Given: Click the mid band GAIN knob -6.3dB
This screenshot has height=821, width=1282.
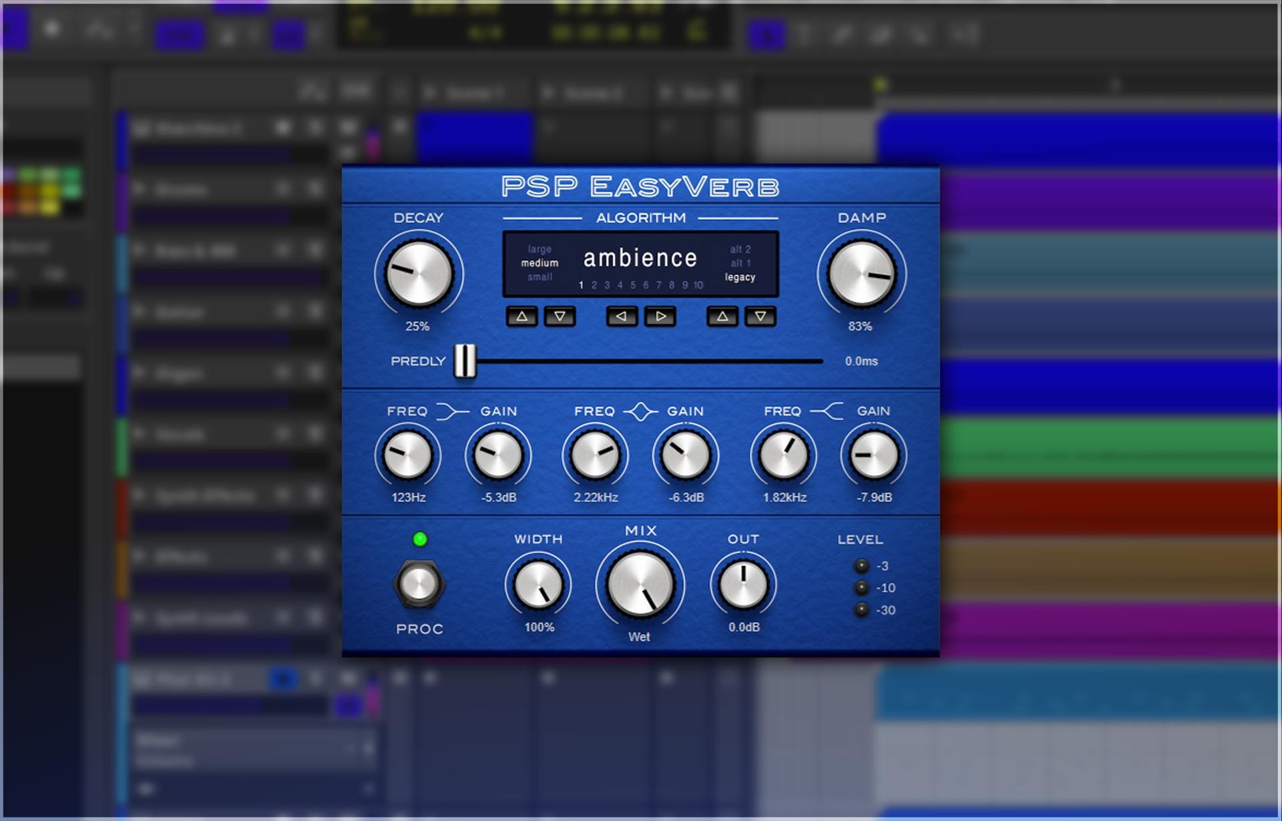Looking at the screenshot, I should 685,455.
